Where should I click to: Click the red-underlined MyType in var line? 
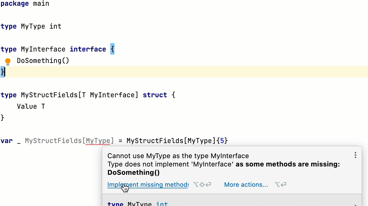pyautogui.click(x=98, y=141)
